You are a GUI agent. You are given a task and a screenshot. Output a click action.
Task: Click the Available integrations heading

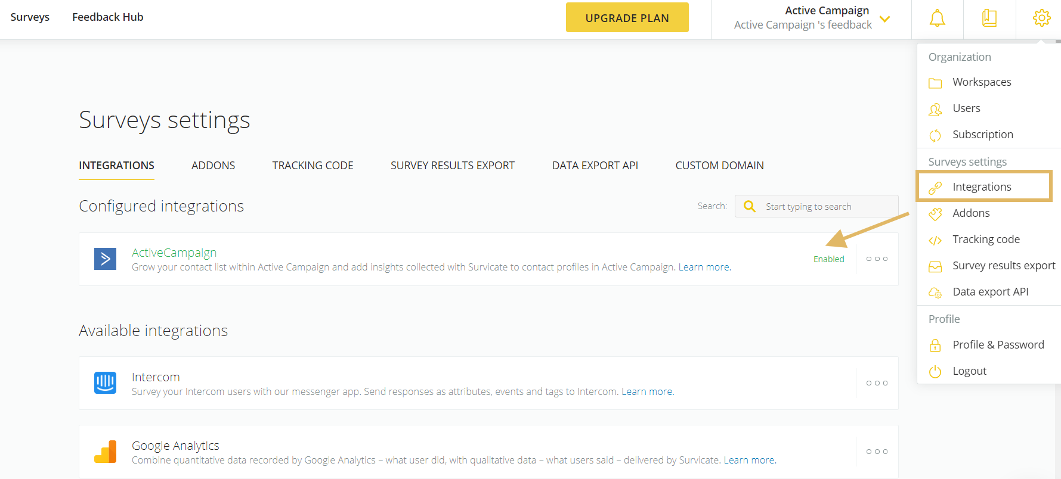click(x=153, y=331)
